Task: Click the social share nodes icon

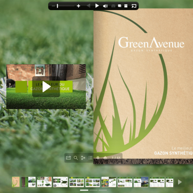Action: tap(83, 158)
